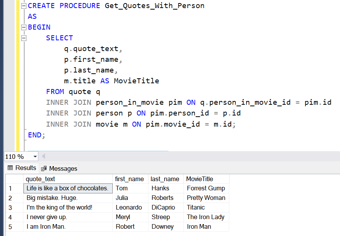The width and height of the screenshot is (340, 236).
Task: Click the 'Tom' first name cell
Action: click(x=130, y=188)
